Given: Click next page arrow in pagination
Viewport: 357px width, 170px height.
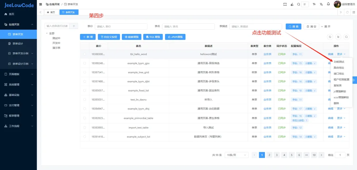Looking at the screenshot, I should click(x=321, y=155).
